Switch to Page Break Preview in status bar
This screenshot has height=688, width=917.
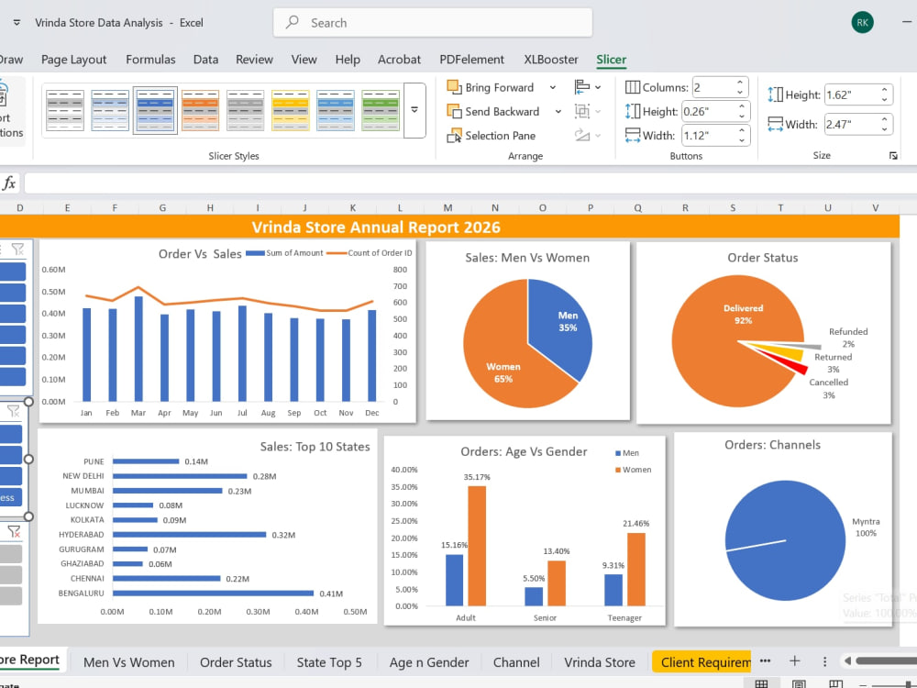(835, 683)
